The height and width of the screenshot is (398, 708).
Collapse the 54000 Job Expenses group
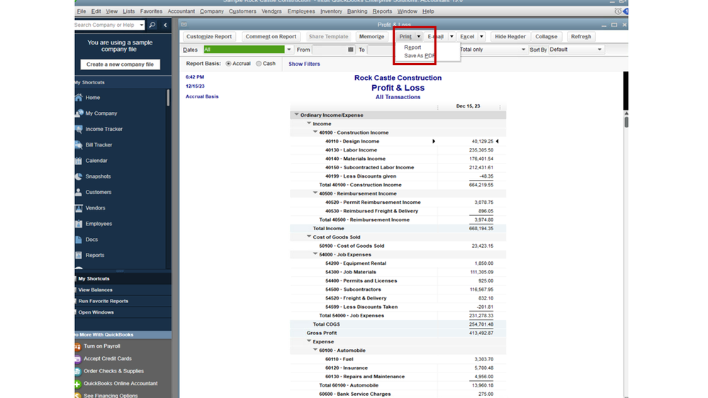[315, 254]
